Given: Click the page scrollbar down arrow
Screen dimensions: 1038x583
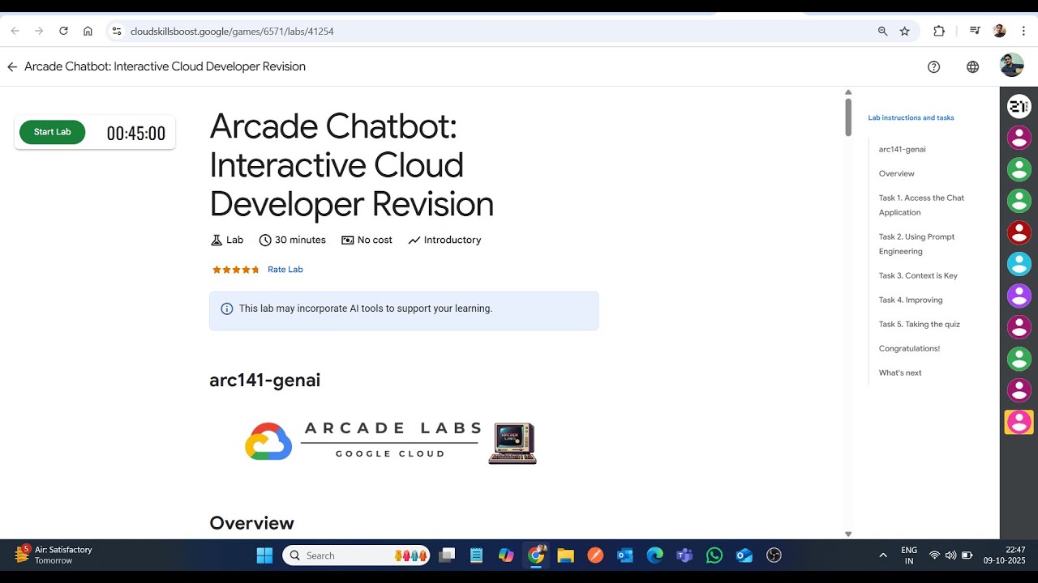Looking at the screenshot, I should pyautogui.click(x=848, y=534).
